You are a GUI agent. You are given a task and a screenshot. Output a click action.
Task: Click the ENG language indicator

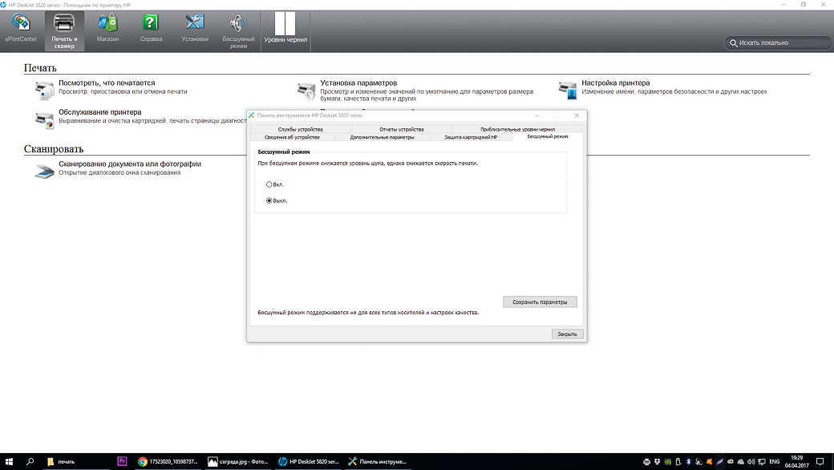pyautogui.click(x=775, y=461)
